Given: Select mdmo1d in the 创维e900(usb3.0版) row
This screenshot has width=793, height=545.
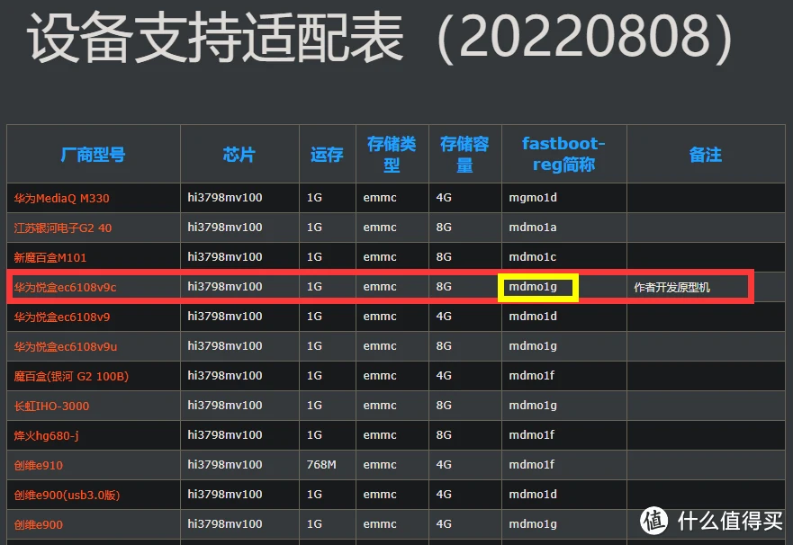Looking at the screenshot, I should click(x=533, y=495).
